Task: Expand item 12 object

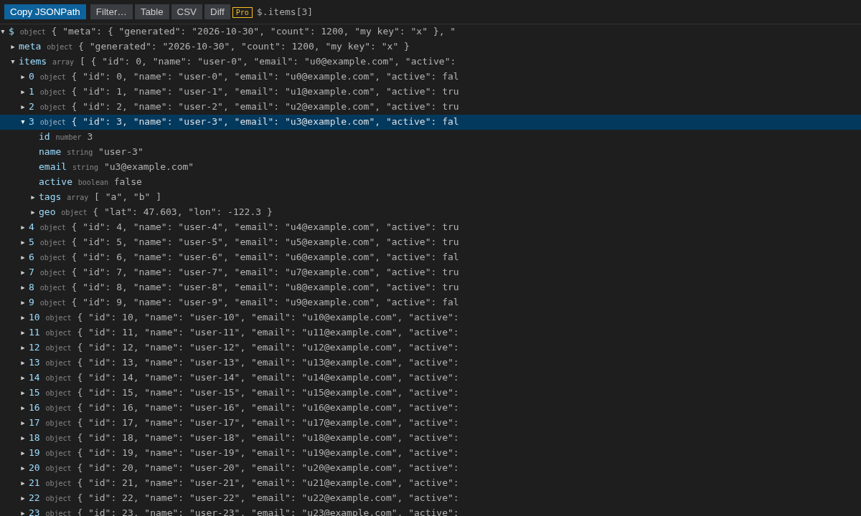Action: pos(23,348)
